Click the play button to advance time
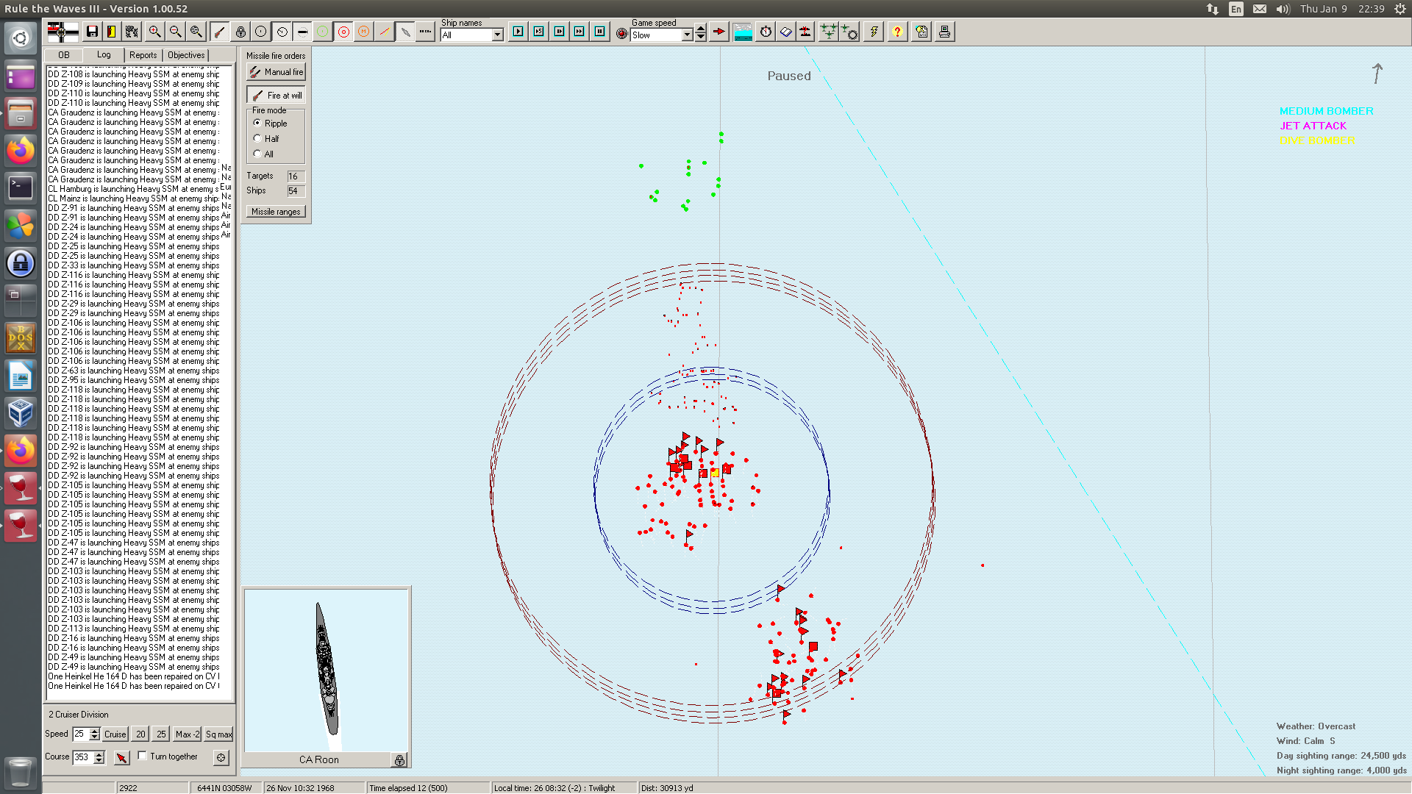The width and height of the screenshot is (1412, 794). pos(518,32)
